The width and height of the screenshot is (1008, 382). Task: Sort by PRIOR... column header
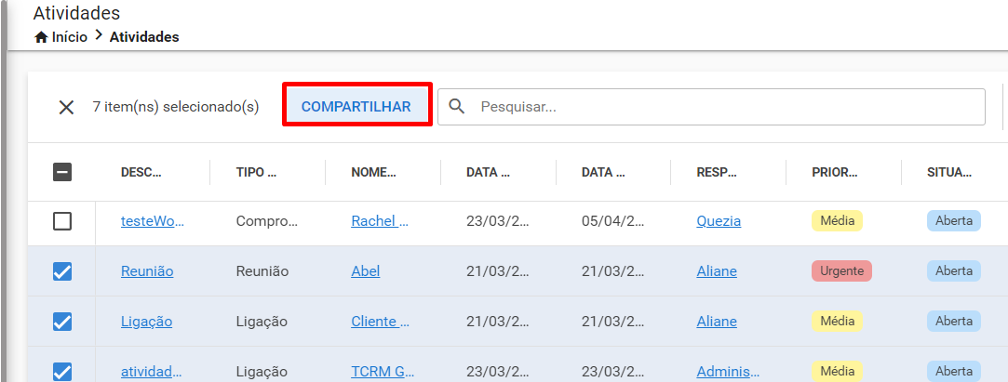pyautogui.click(x=835, y=172)
